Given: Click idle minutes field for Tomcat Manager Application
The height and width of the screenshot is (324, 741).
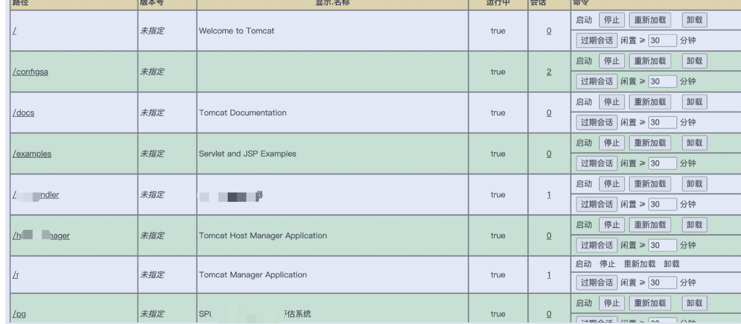Looking at the screenshot, I should pos(662,283).
